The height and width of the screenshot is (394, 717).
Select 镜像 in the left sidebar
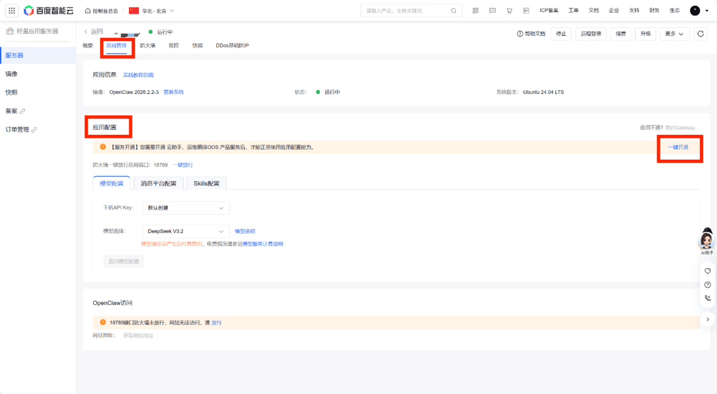(12, 74)
